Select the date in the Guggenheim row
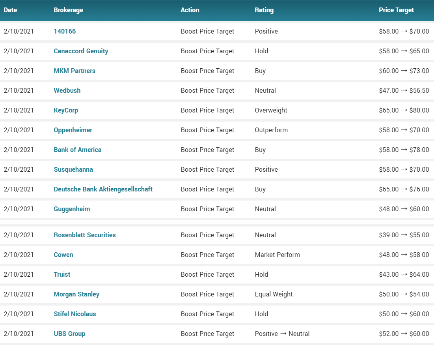Screen dimensions: 434x345 (19, 209)
